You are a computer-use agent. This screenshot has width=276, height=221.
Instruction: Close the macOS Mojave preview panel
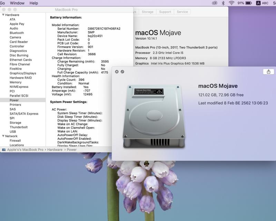pos(117,72)
